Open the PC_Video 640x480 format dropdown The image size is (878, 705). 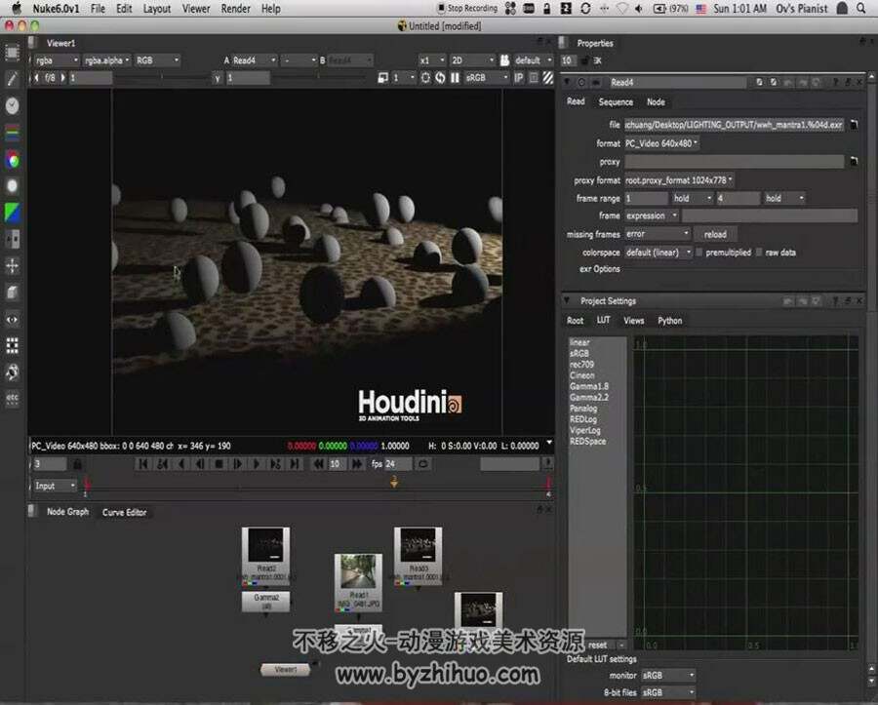point(661,143)
